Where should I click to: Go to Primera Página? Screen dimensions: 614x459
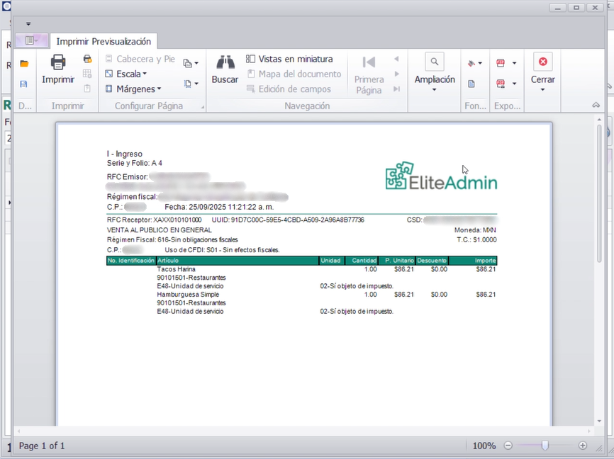tap(369, 74)
